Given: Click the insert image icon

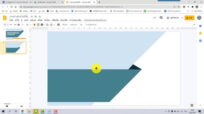Looking at the screenshot, I should click(x=42, y=25).
